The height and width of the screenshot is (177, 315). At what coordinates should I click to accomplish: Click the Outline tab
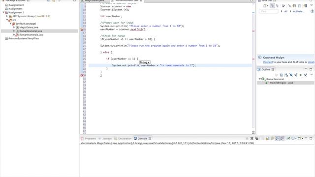(266, 69)
